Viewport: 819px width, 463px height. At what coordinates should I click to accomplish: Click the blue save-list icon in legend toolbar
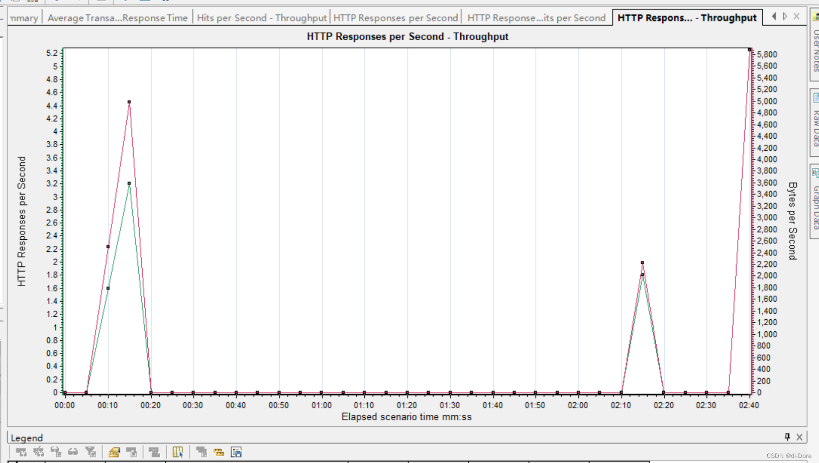point(236,452)
